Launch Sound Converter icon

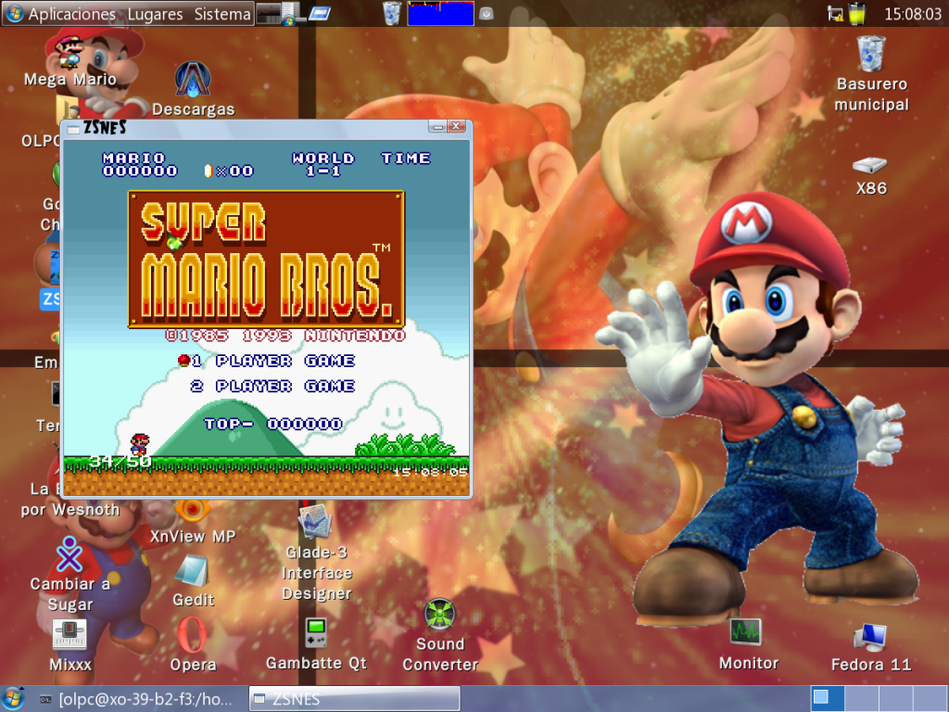pyautogui.click(x=440, y=636)
